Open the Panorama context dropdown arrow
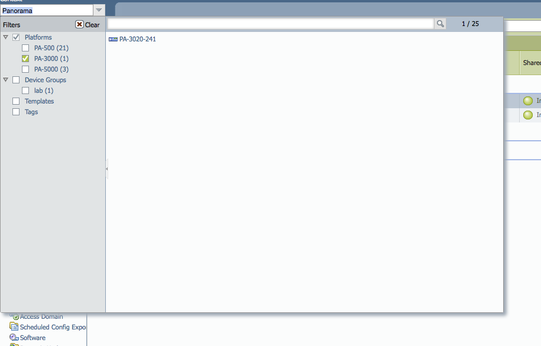This screenshot has width=541, height=346. [99, 10]
